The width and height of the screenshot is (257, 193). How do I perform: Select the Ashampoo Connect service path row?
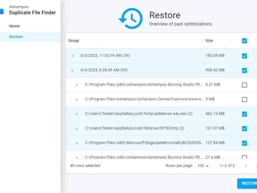point(144,99)
